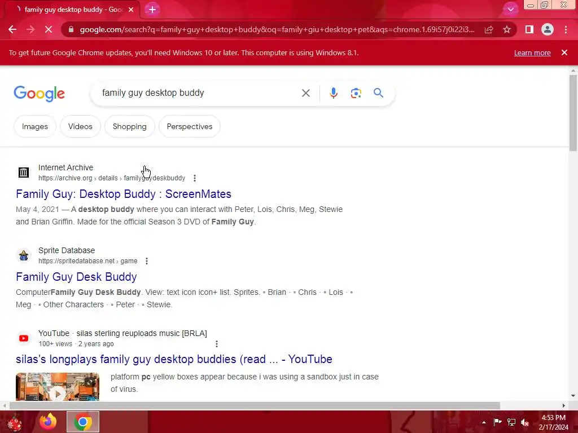Screen dimensions: 578x433
Task: Open the Start button on taskbar
Action: coord(15,423)
